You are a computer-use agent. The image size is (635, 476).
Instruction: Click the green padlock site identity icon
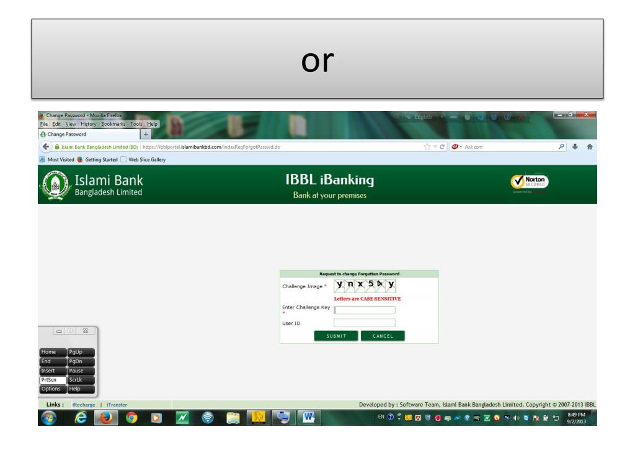[x=57, y=147]
